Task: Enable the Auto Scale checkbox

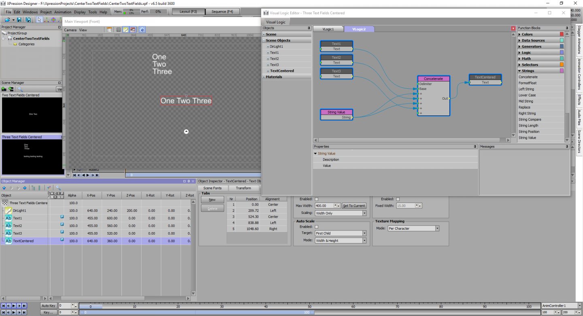Action: 317,227
